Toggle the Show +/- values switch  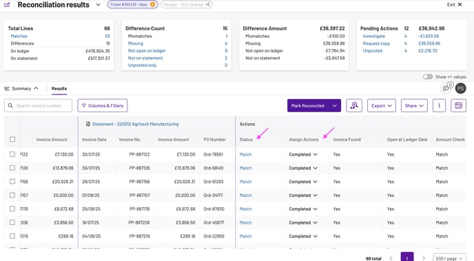pos(428,76)
